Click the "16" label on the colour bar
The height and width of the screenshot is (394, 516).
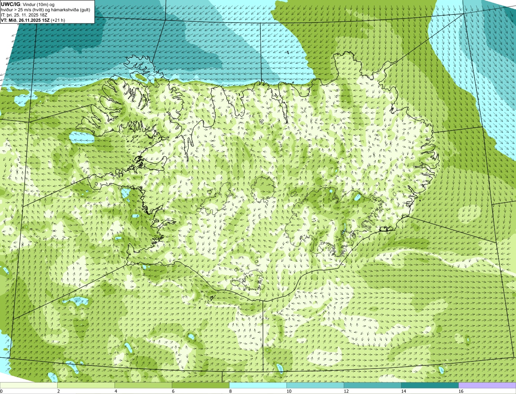461,391
